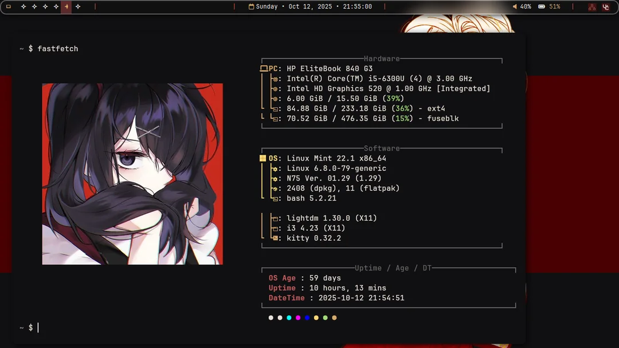Click the HP EliteBook 840 G3 text

coord(330,69)
